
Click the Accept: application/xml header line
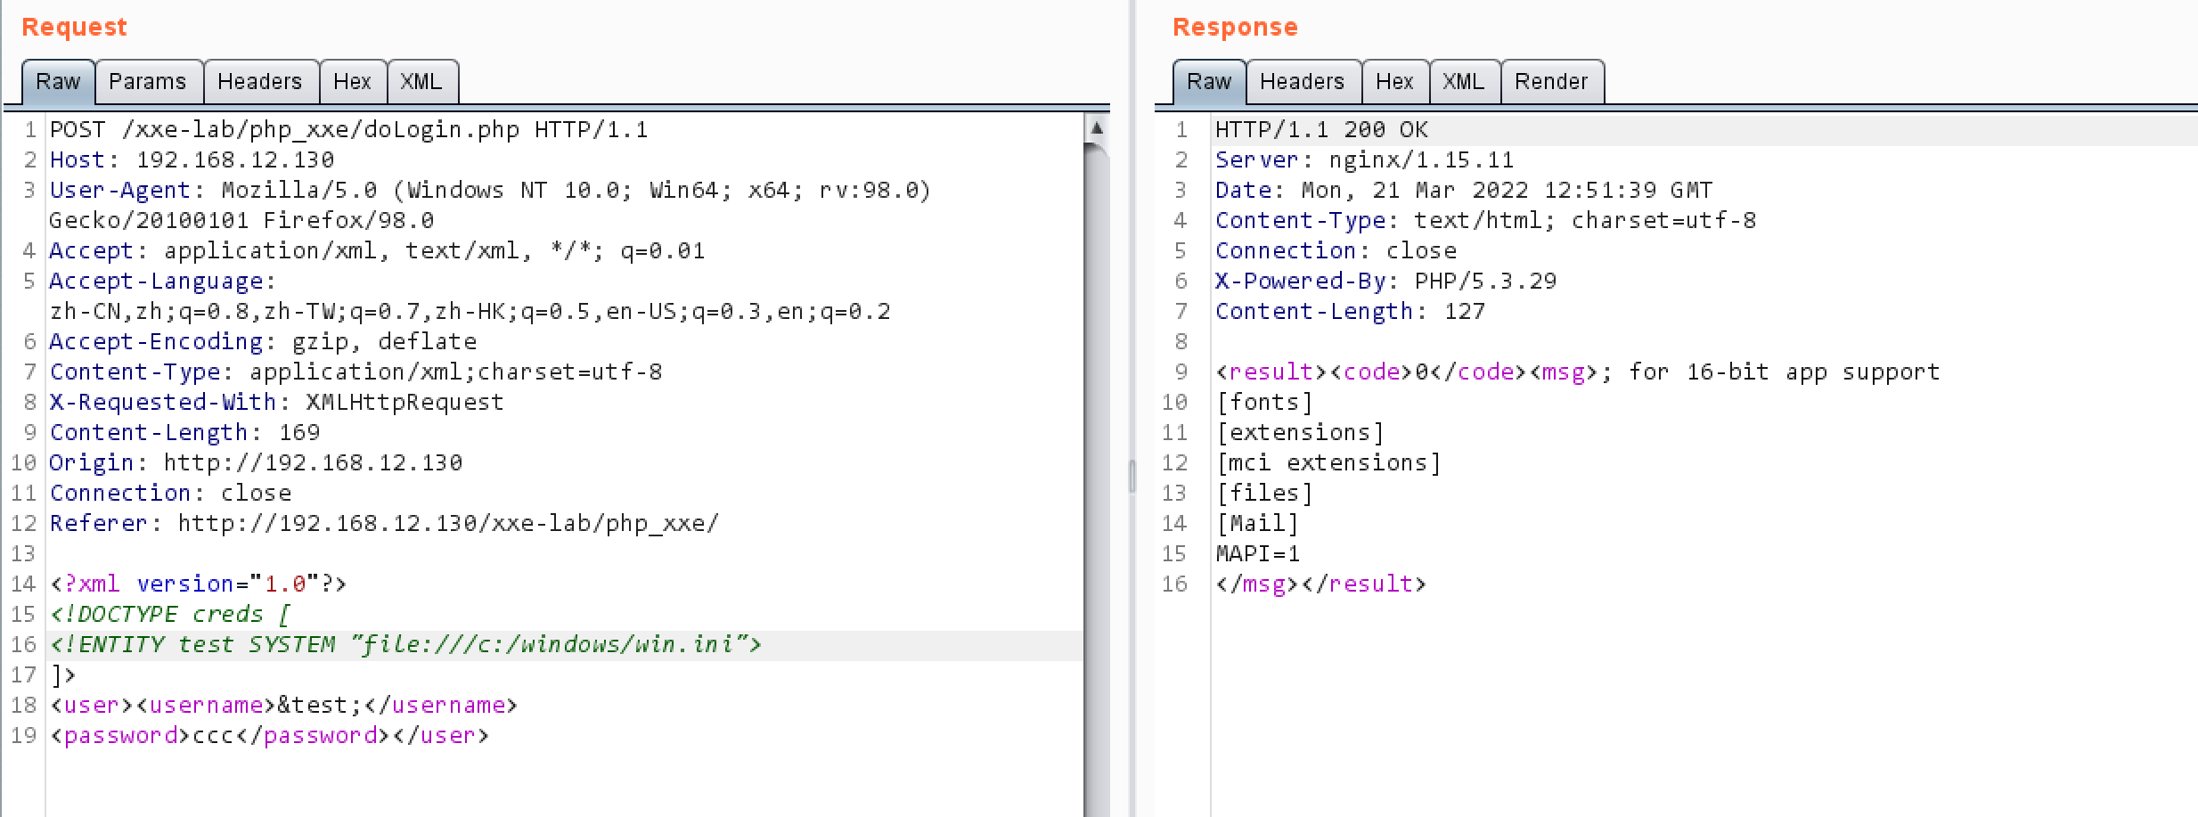click(377, 251)
